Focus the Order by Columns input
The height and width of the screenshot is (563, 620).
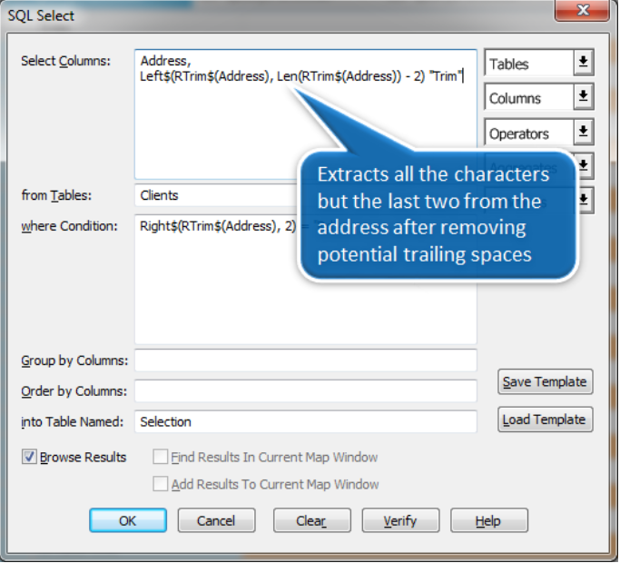pyautogui.click(x=305, y=391)
